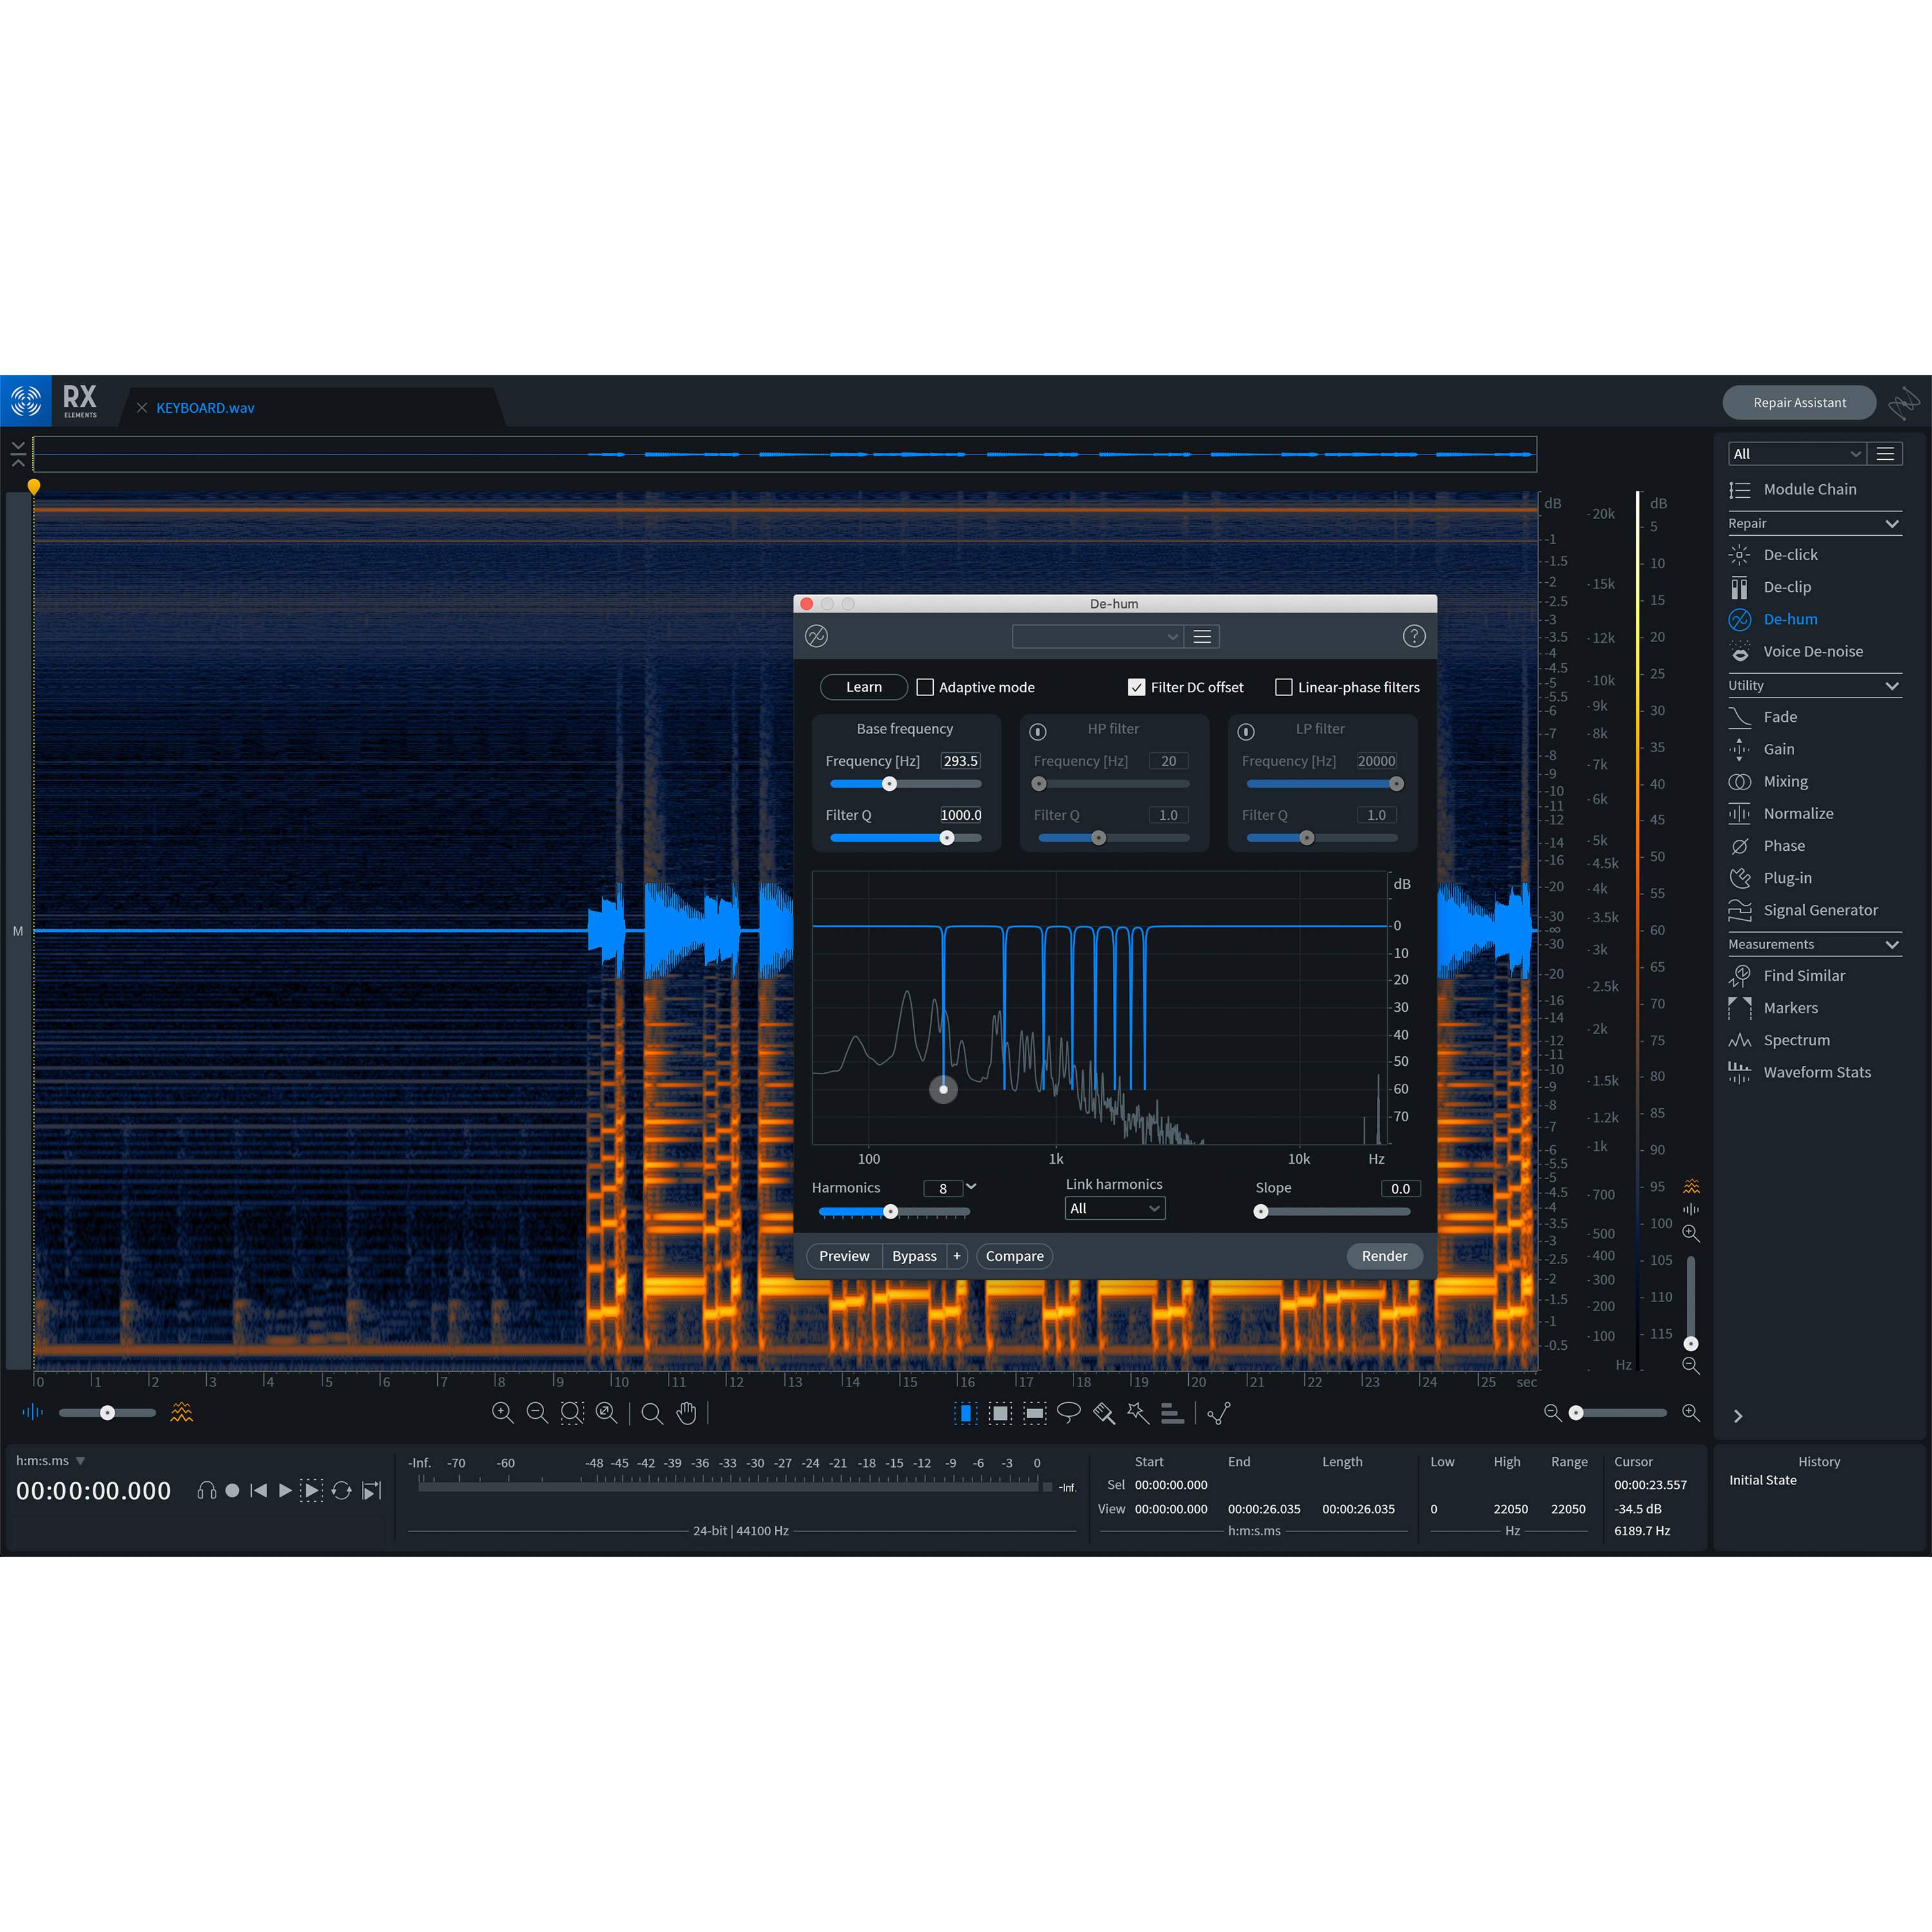Enable Linear-phase filters
This screenshot has height=1932, width=1932.
[x=1284, y=687]
